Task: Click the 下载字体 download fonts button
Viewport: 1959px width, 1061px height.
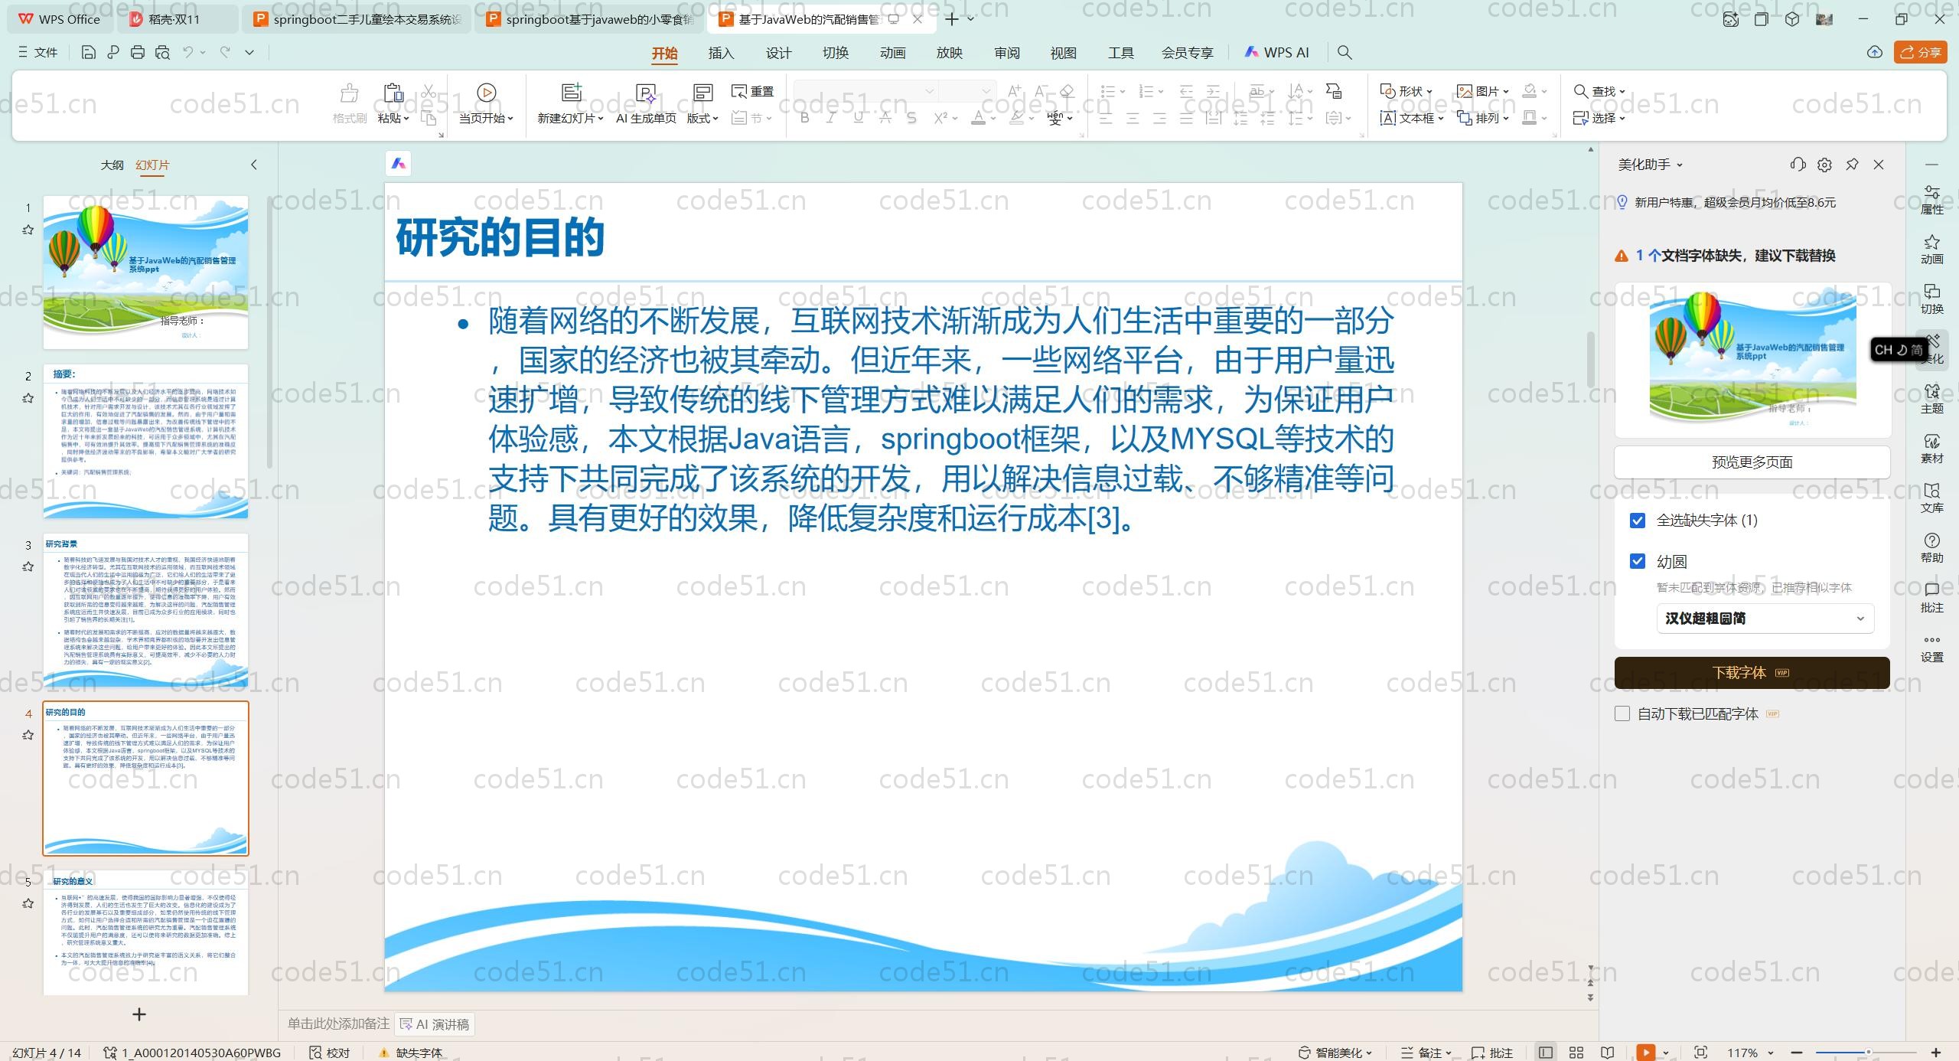Action: [1751, 672]
